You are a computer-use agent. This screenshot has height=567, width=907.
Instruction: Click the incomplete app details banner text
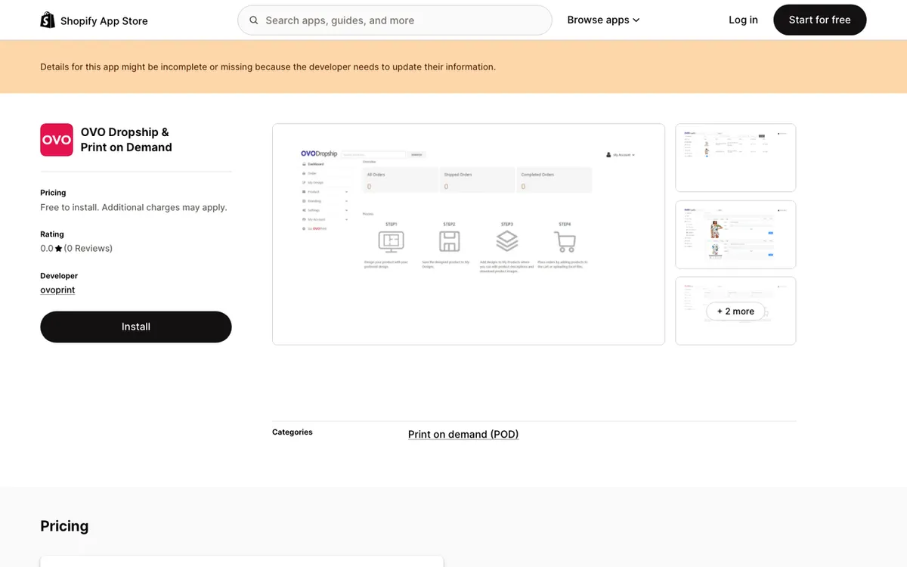pos(268,67)
